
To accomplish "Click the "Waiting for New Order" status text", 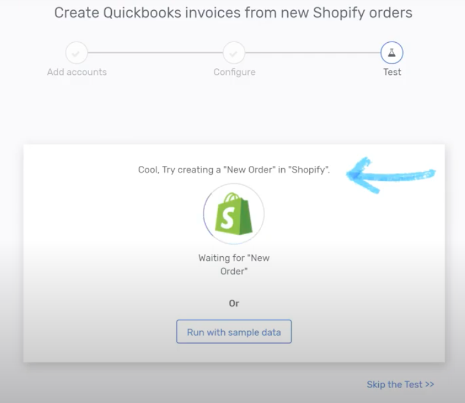I will (x=234, y=265).
